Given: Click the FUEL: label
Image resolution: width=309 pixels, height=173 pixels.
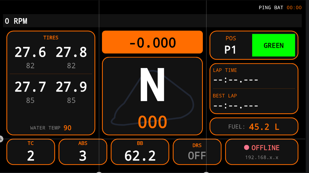Looking at the screenshot, I should (x=237, y=127).
